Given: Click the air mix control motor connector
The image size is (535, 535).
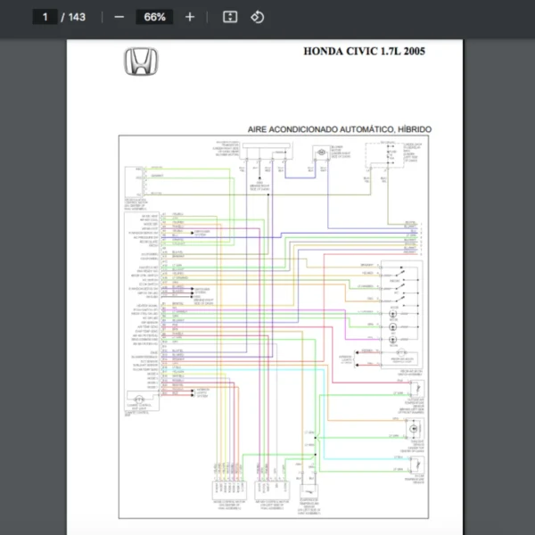Looking at the screenshot, I should pos(269,489).
